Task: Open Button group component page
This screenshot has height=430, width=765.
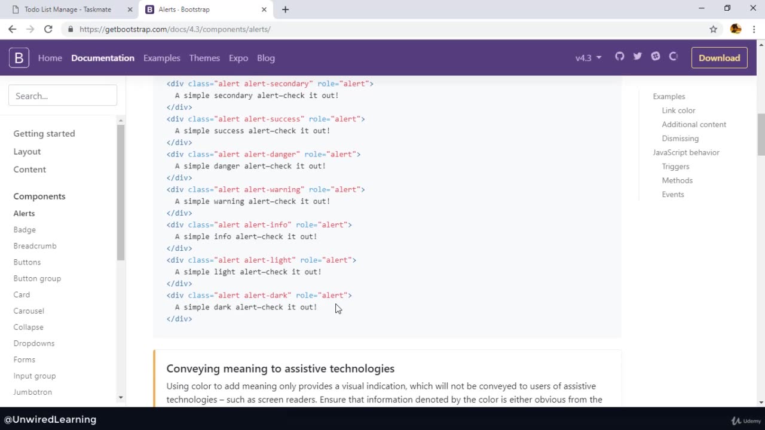Action: (x=37, y=278)
